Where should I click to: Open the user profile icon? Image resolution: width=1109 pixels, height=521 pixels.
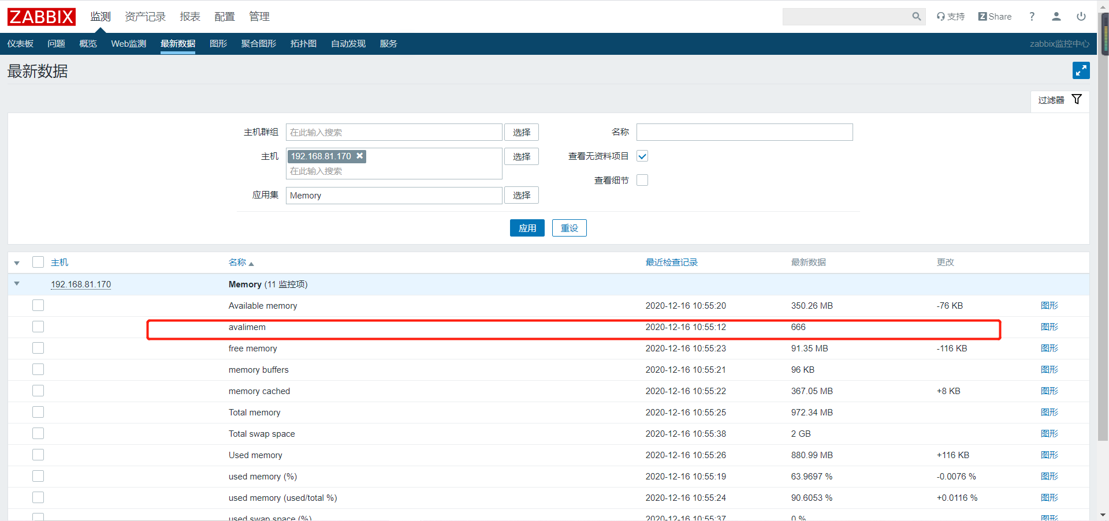pyautogui.click(x=1056, y=17)
